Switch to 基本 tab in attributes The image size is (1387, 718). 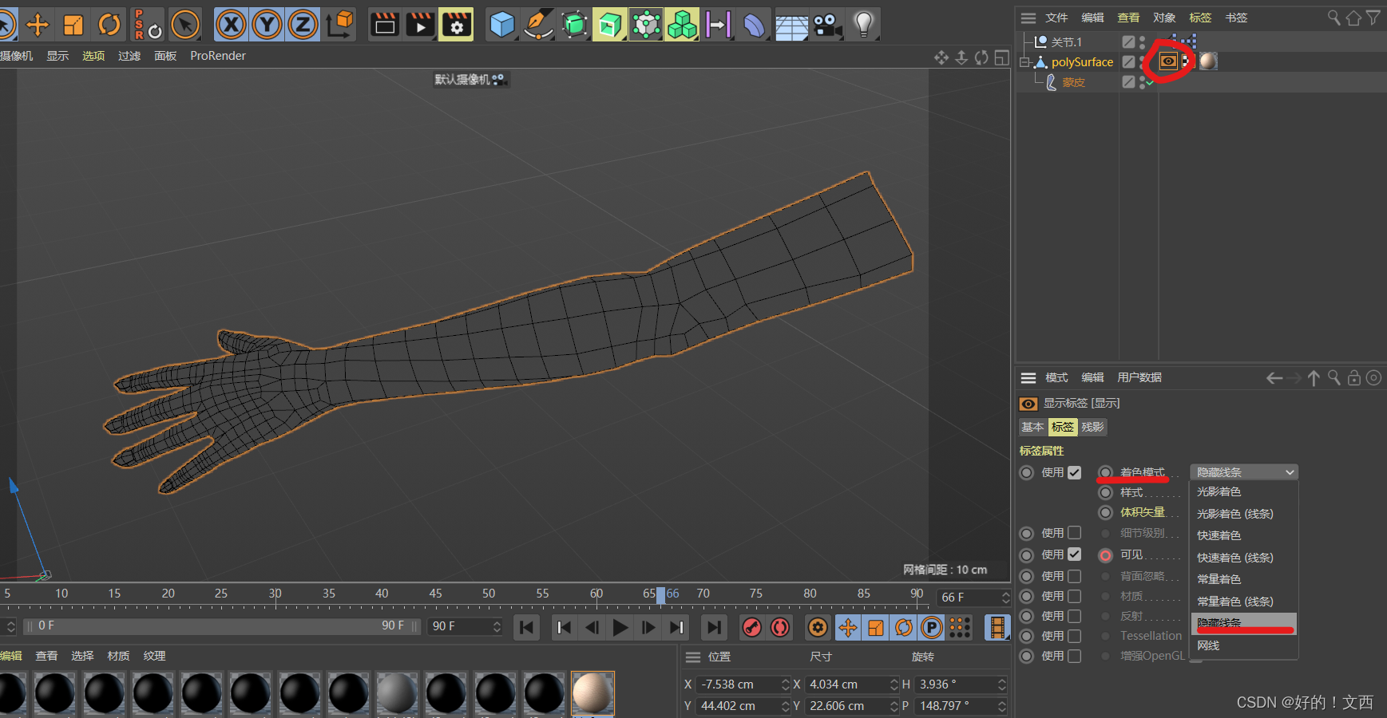pyautogui.click(x=1032, y=427)
